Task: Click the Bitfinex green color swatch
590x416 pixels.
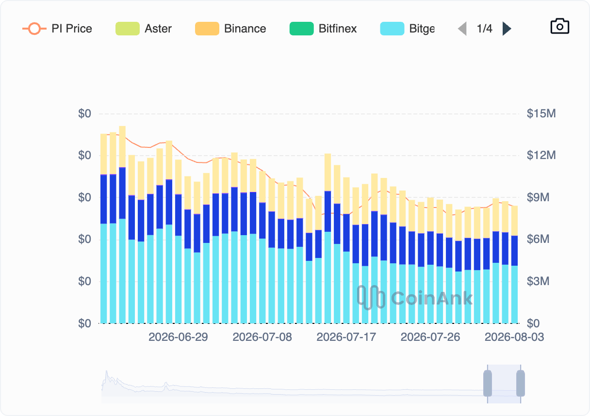Action: (301, 29)
